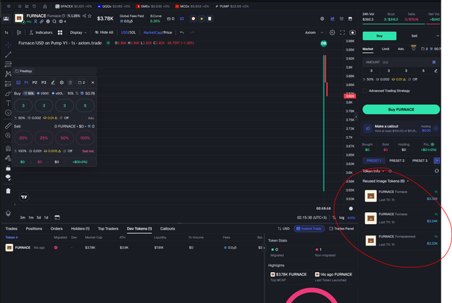Click the trash delete drawings icon
The image size is (452, 303).
coord(8,190)
